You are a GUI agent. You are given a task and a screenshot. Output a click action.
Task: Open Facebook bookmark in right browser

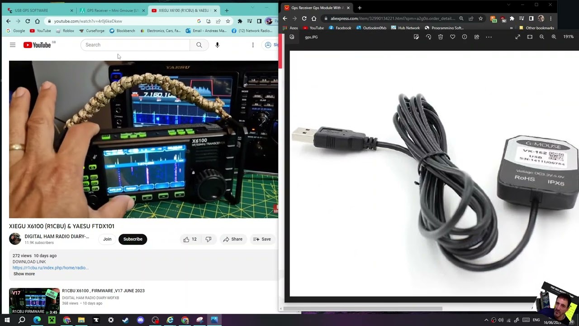click(340, 28)
